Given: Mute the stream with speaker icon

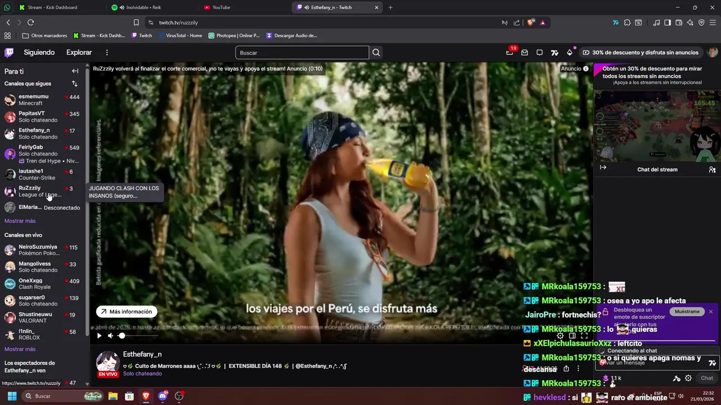Looking at the screenshot, I should click(110, 336).
